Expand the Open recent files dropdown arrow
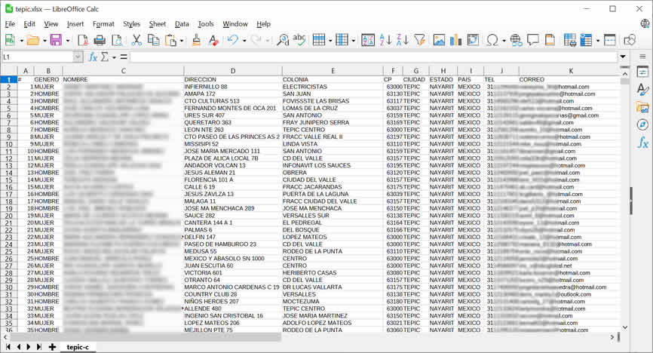653x353 pixels. pos(44,41)
